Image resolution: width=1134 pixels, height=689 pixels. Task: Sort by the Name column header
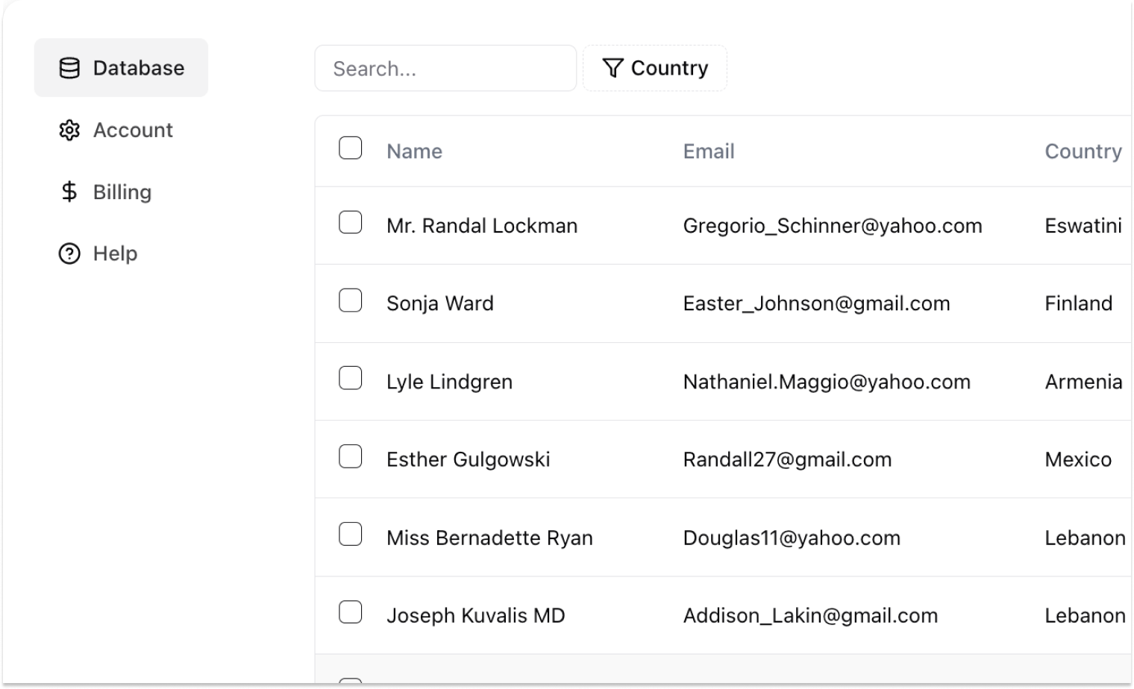414,151
